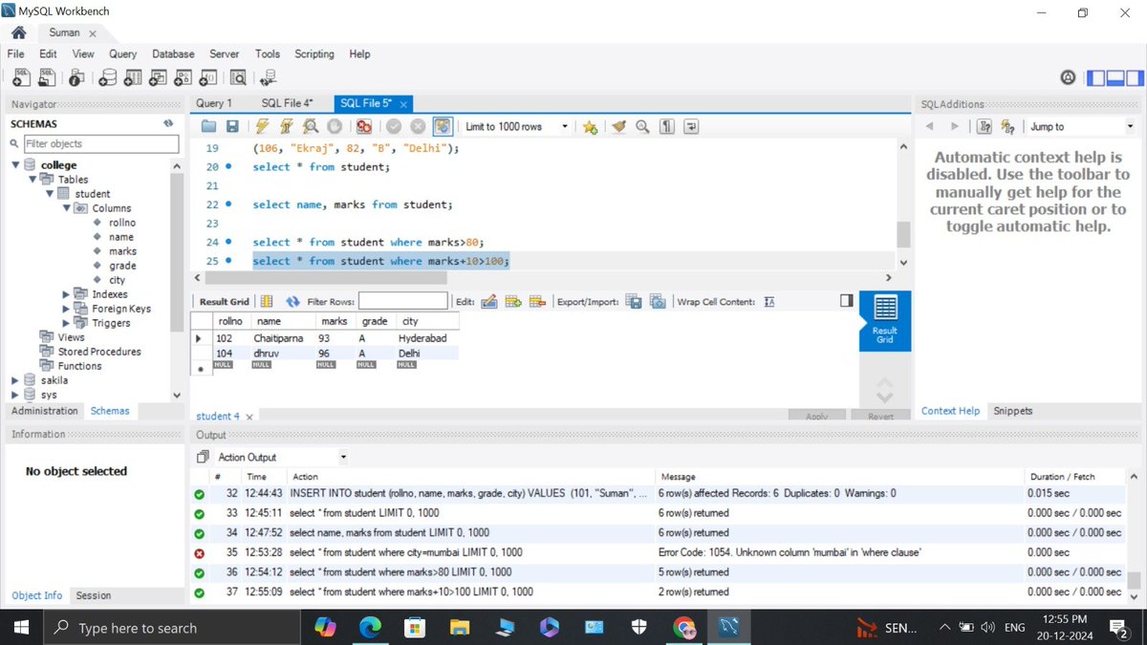Image resolution: width=1147 pixels, height=645 pixels.
Task: Refresh the result grid data
Action: [292, 301]
